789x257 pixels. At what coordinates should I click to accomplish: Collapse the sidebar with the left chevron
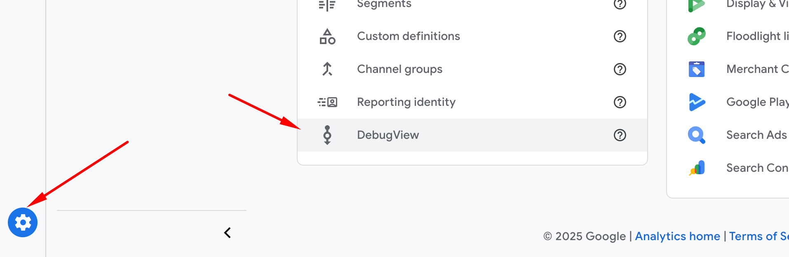point(227,233)
